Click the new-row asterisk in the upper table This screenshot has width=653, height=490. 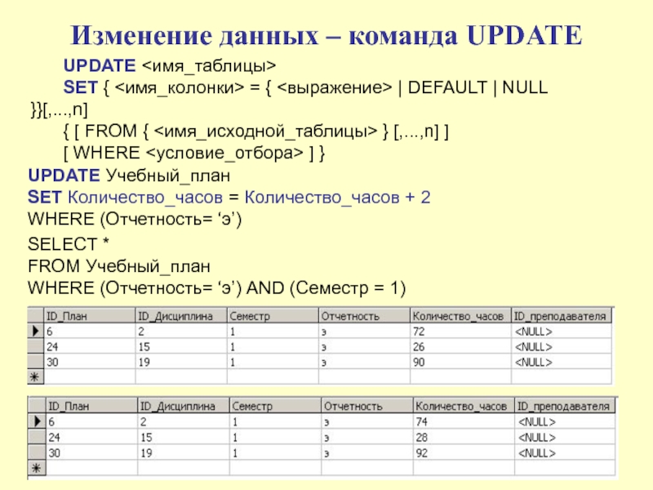pos(35,376)
